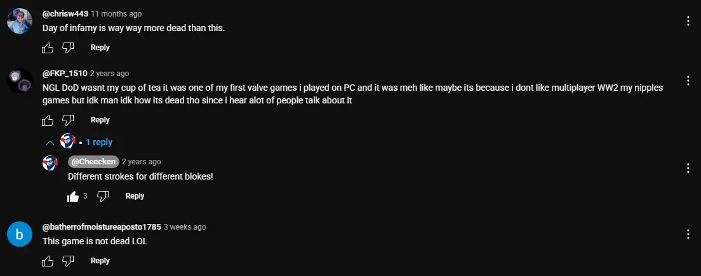Open the blue "b" avatar
The image size is (701, 276).
[x=20, y=235]
